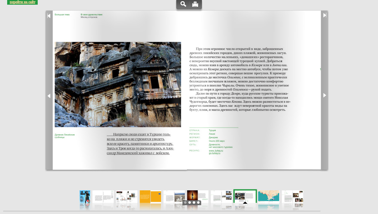Open the www.turkey.ru resource link
378x214 pixels.
216,151
